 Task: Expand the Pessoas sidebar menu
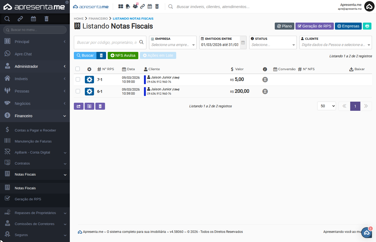(x=35, y=91)
